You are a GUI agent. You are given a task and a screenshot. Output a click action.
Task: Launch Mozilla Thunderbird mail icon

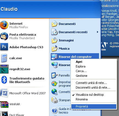tap(4, 36)
